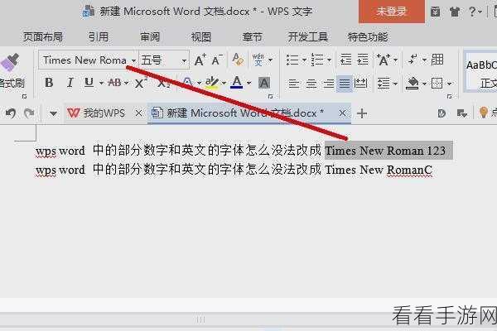This screenshot has width=497, height=331.
Task: Open strikethrough options dropdown arrow
Action: [126, 84]
